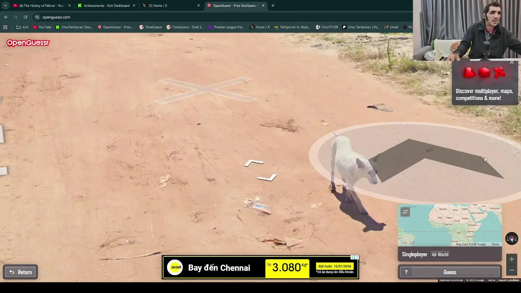Open the OpenGuessr - Free... bookmark
Image resolution: width=521 pixels, height=293 pixels.
click(x=115, y=27)
